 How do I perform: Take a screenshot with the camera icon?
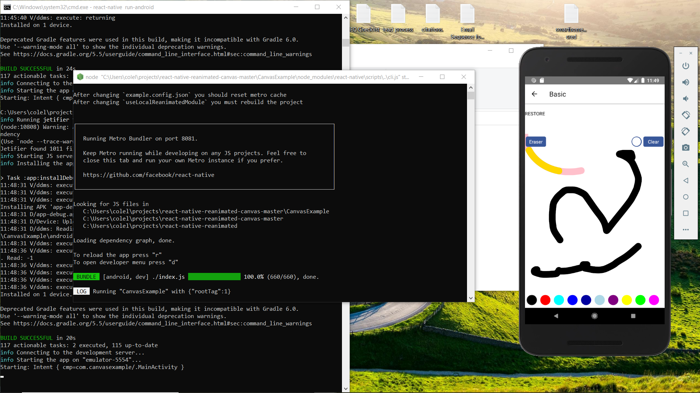686,148
